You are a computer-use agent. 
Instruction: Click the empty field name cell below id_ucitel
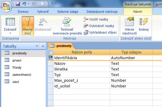82,92
